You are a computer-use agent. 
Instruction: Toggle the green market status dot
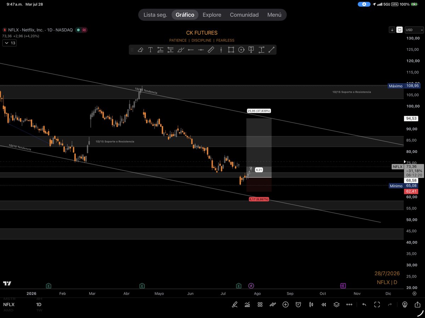pos(78,30)
